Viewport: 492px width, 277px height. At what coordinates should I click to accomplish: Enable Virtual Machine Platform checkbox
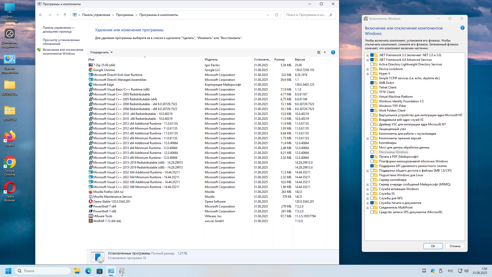[x=372, y=97]
